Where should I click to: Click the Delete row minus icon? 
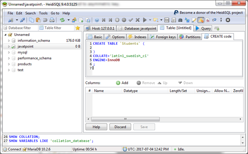click(124, 20)
